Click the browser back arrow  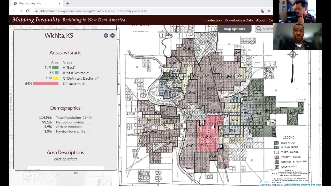[14, 11]
